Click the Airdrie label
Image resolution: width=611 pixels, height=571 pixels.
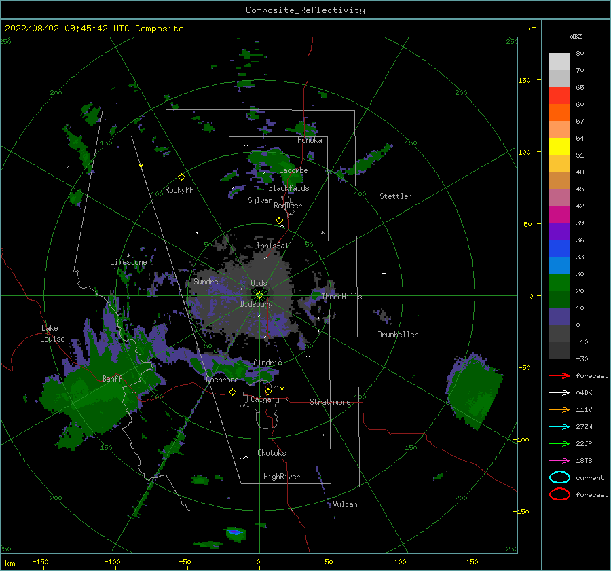coord(267,363)
